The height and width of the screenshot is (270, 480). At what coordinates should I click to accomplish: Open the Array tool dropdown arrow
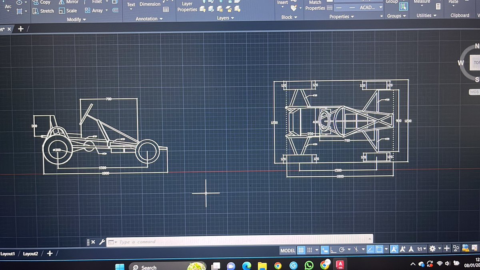(107, 11)
